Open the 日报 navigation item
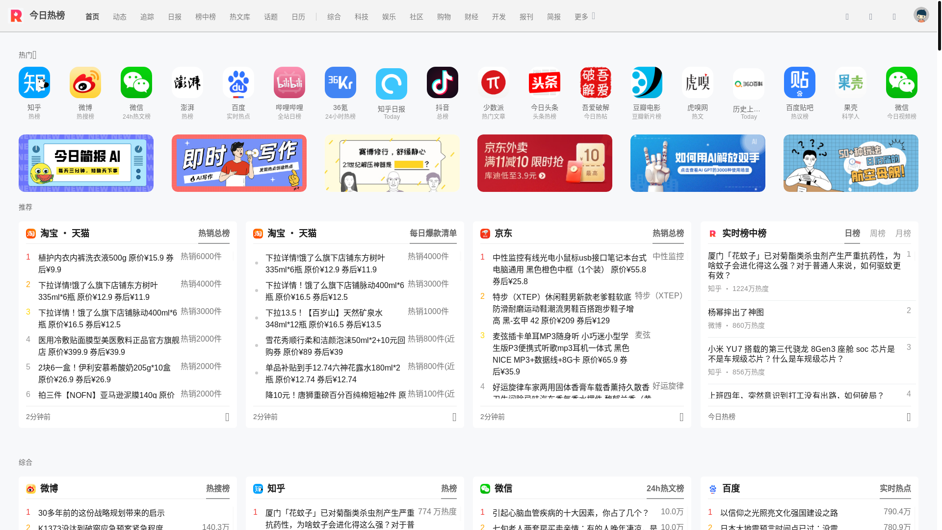Image resolution: width=942 pixels, height=530 pixels. click(x=175, y=17)
